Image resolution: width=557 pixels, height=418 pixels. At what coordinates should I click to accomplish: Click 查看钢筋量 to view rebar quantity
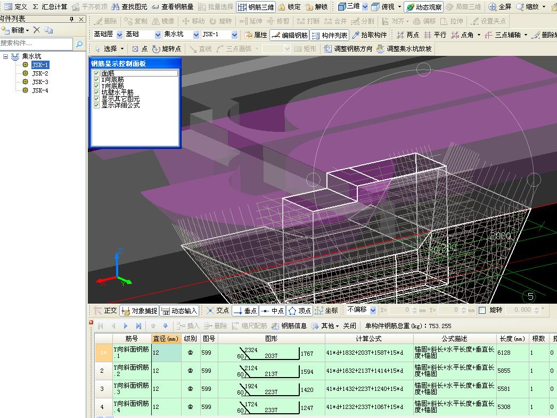click(173, 7)
